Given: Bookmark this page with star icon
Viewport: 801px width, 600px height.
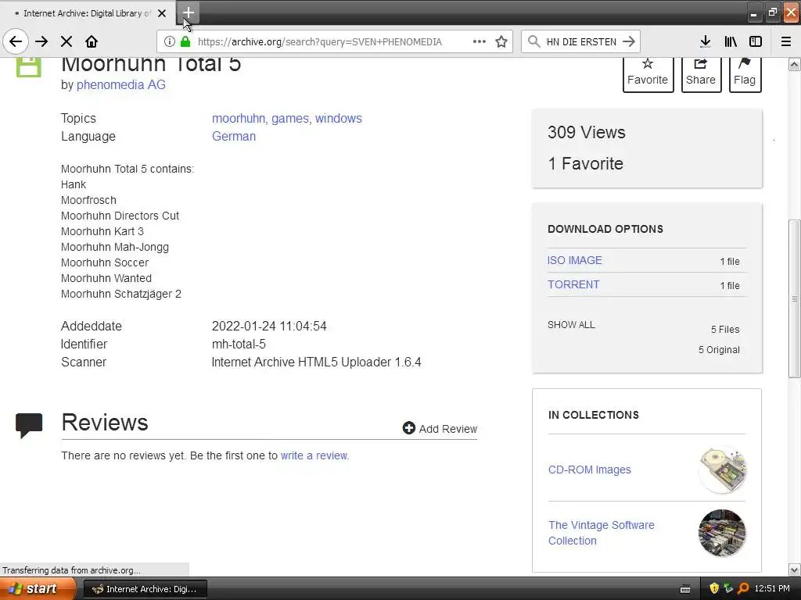Looking at the screenshot, I should (501, 41).
